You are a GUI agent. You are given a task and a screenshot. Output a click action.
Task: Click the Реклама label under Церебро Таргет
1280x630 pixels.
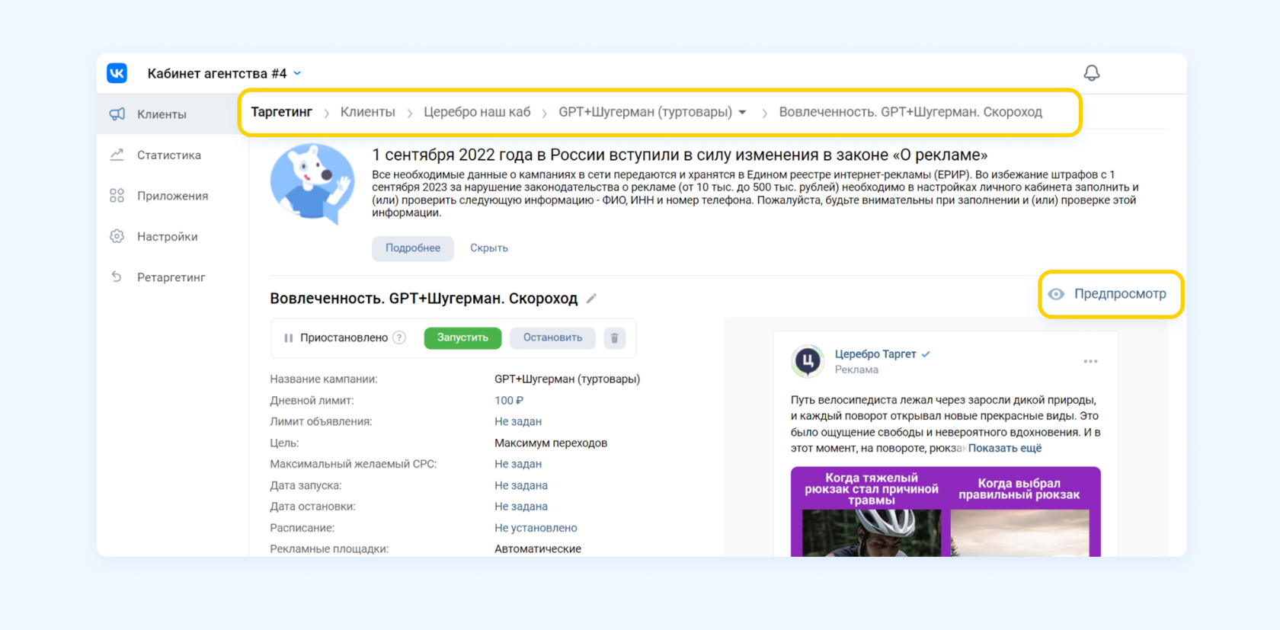coord(856,369)
